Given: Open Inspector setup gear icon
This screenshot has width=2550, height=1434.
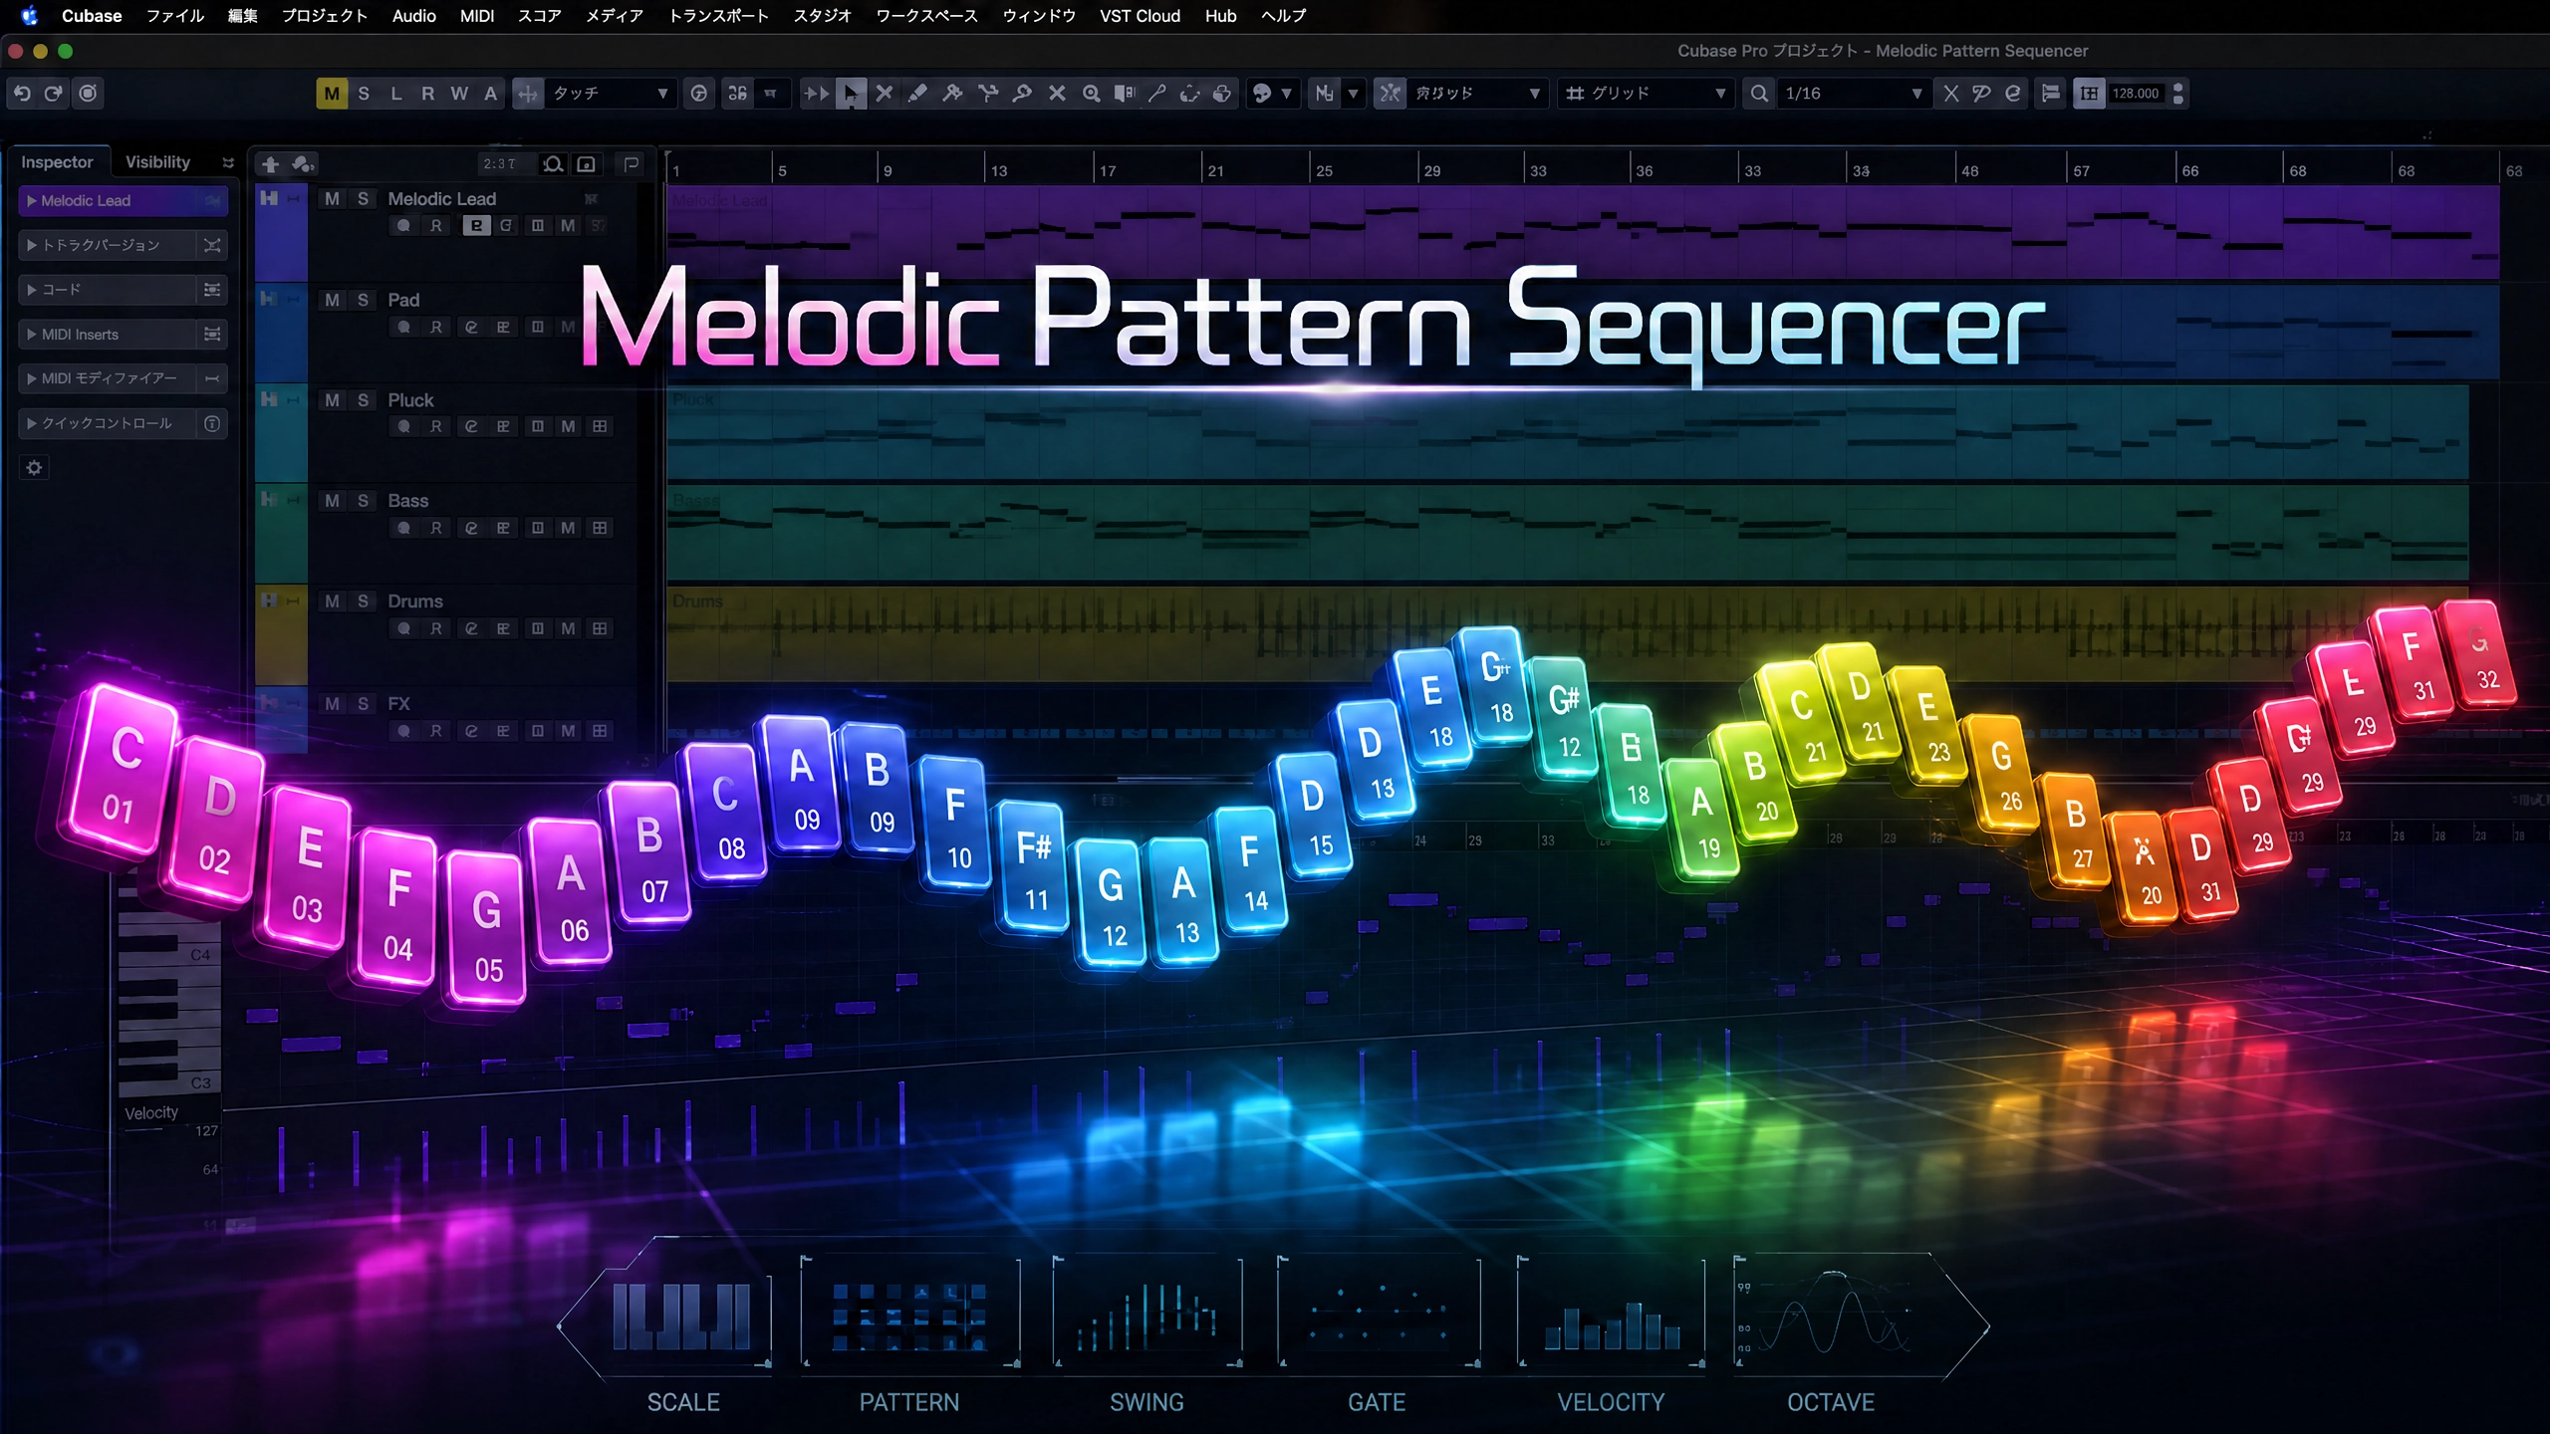Looking at the screenshot, I should (35, 468).
